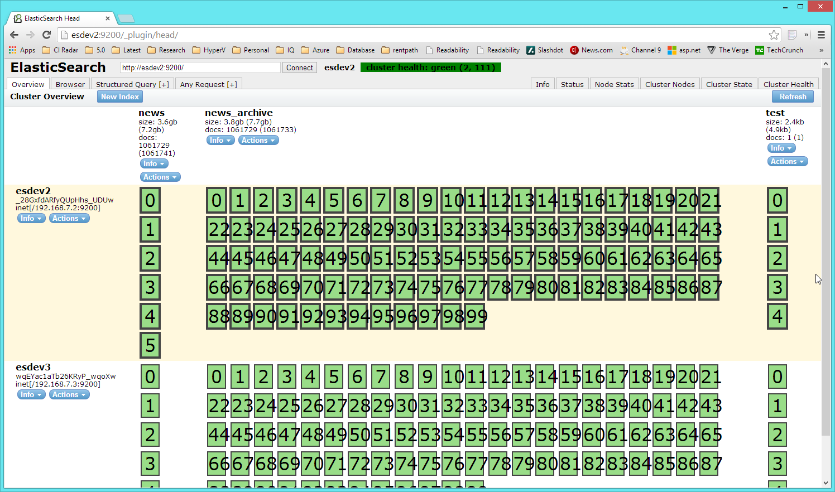Expand the news index Info dropdown
The image size is (835, 492).
click(x=154, y=163)
